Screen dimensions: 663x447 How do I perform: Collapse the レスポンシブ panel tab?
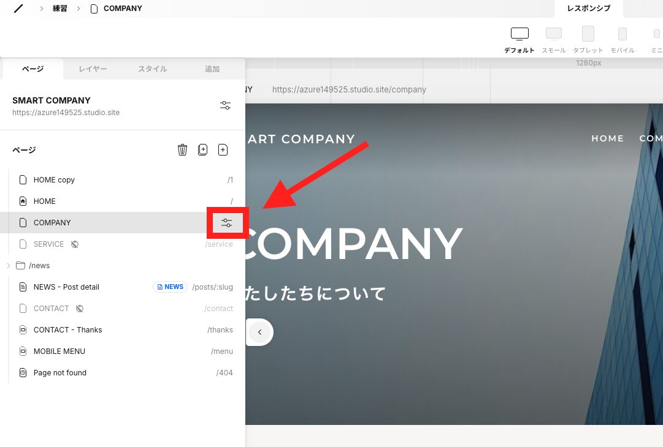coord(588,9)
